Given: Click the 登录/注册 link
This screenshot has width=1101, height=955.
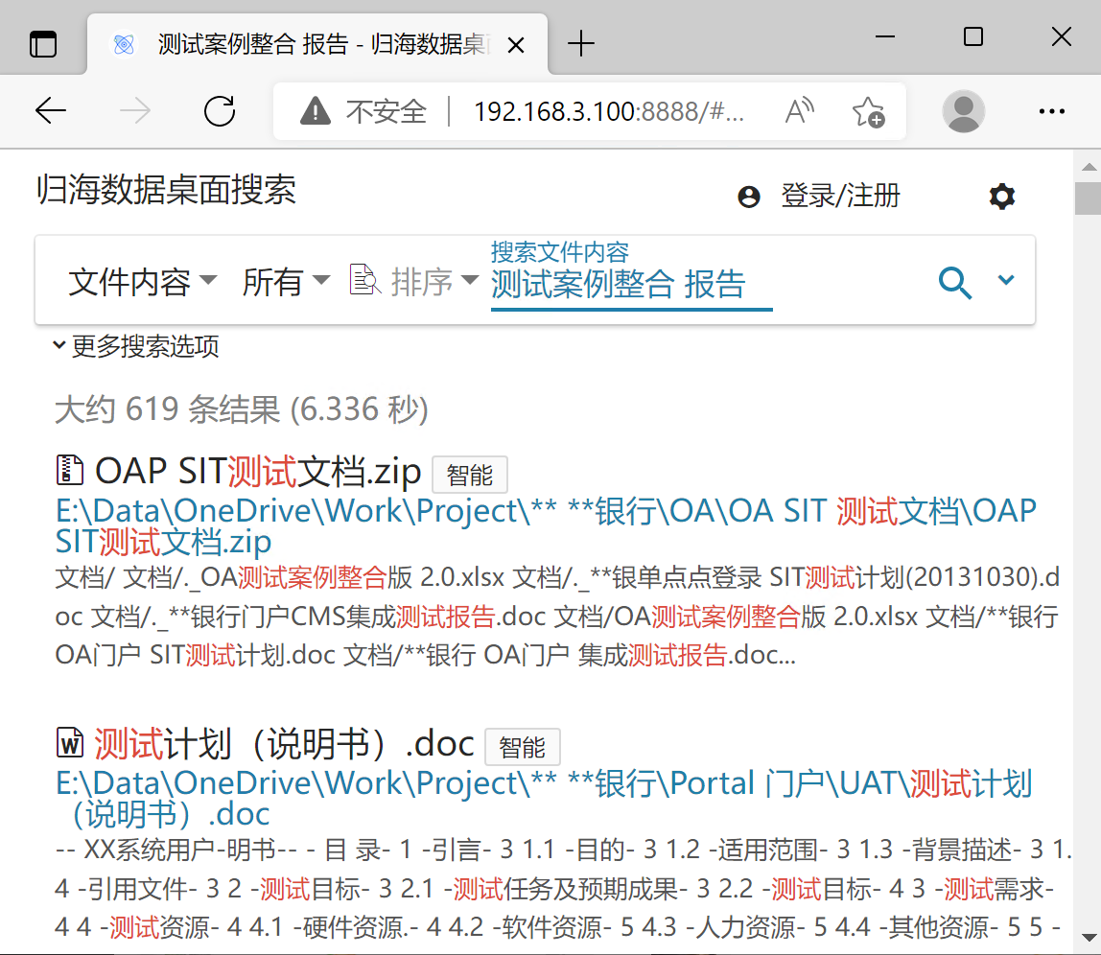Looking at the screenshot, I should click(x=839, y=195).
